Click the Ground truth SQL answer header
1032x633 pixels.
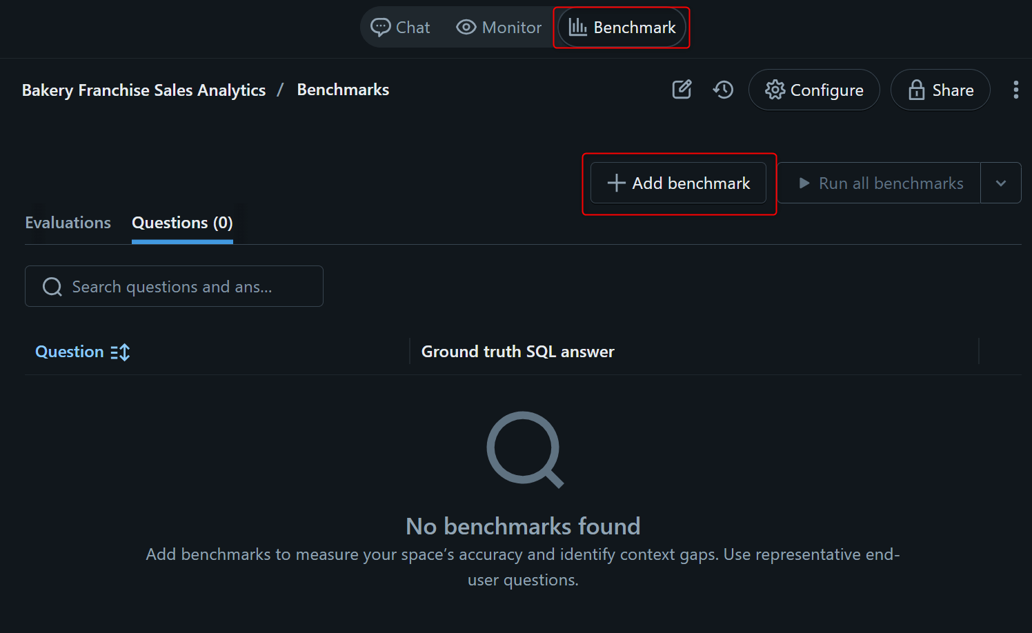pos(517,352)
